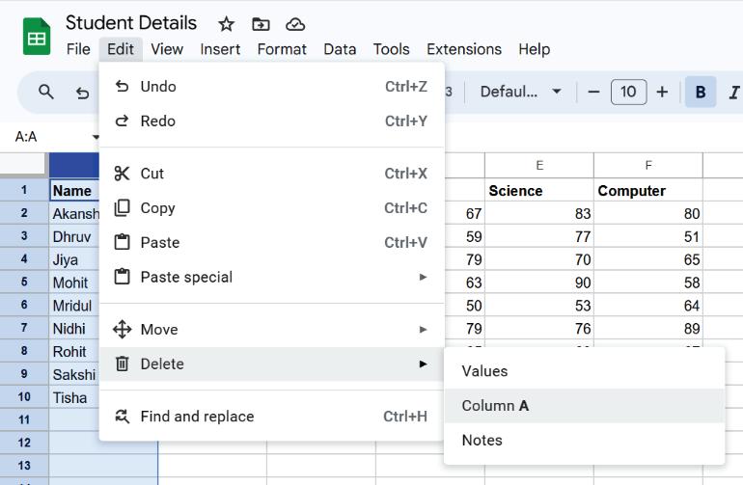Expand the Paste special submenu
Image resolution: width=743 pixels, height=485 pixels.
[270, 277]
